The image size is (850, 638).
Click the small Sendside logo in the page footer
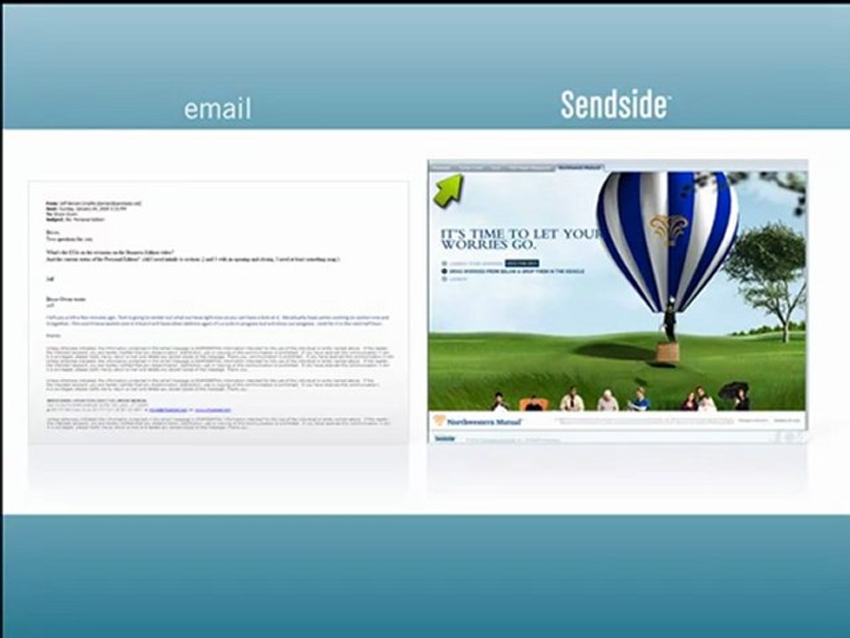[445, 438]
